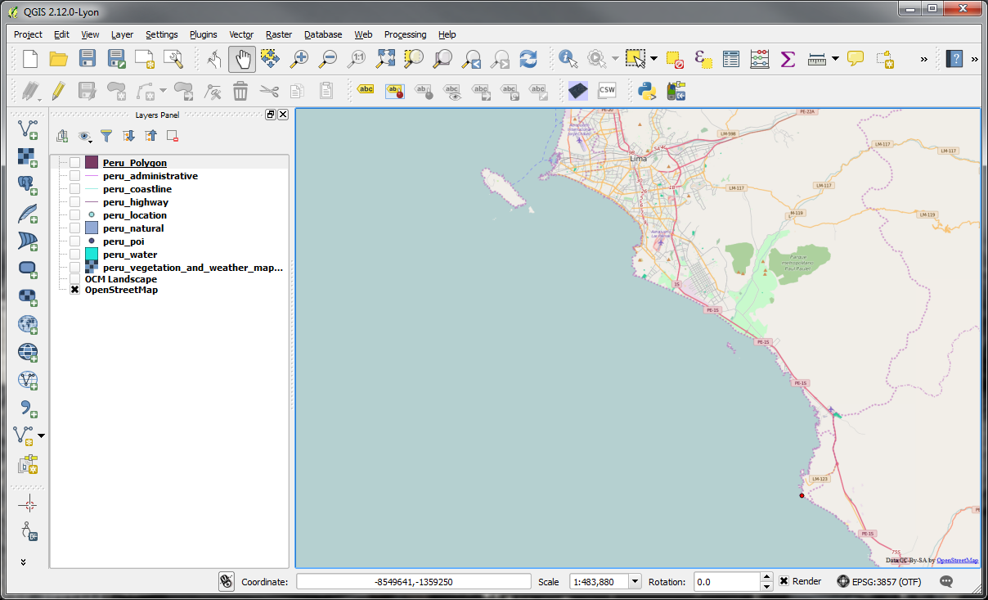Follow the OpenStreetMap attribution link
988x600 pixels.
tap(957, 561)
